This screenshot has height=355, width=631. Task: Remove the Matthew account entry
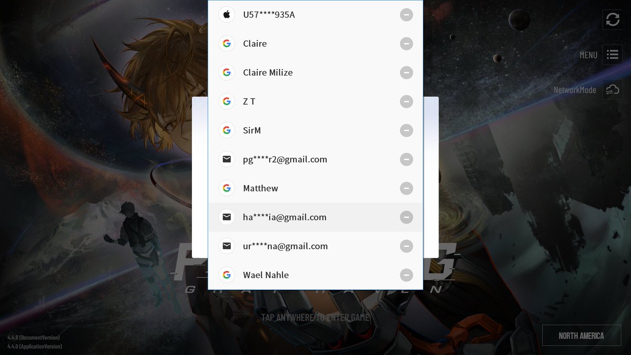tap(406, 188)
